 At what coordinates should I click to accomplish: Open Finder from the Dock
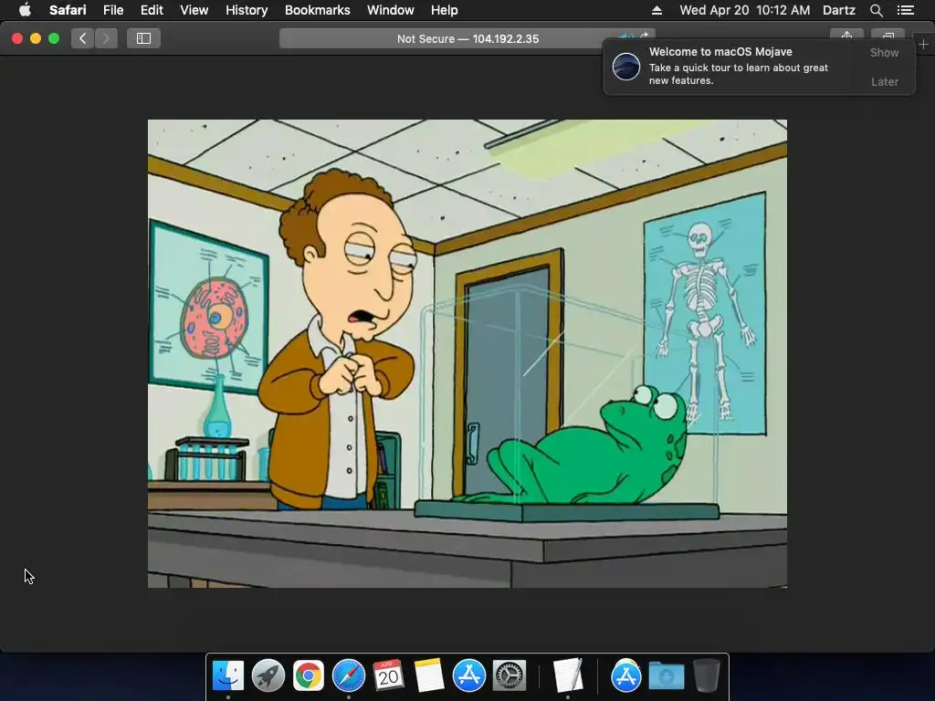click(227, 675)
